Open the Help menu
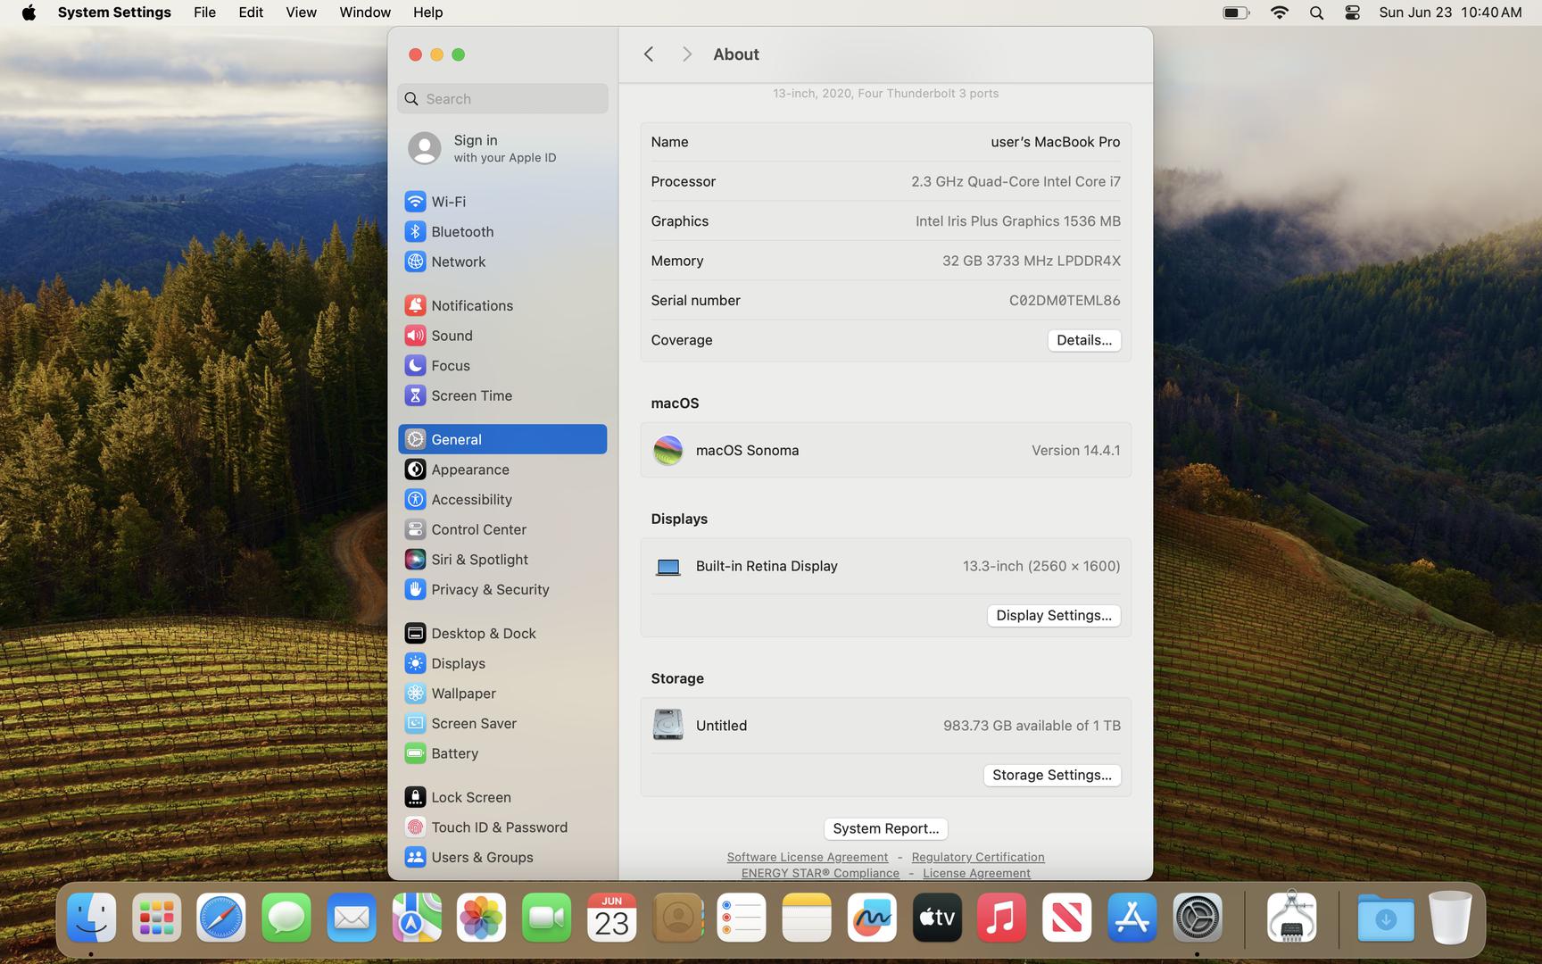 (427, 12)
